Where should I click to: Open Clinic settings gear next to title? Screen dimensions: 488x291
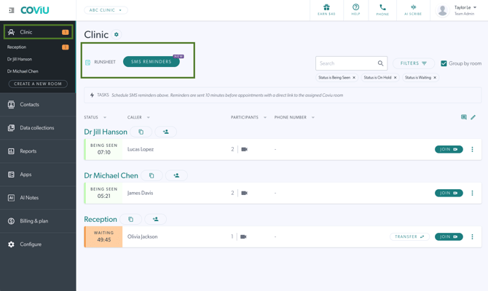[117, 34]
